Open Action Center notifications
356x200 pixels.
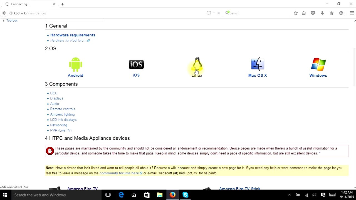pos(323,195)
